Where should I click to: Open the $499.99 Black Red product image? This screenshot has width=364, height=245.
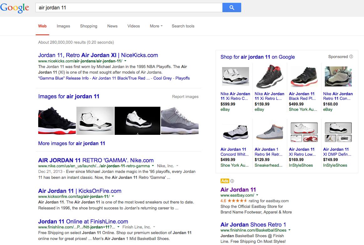[x=304, y=76]
